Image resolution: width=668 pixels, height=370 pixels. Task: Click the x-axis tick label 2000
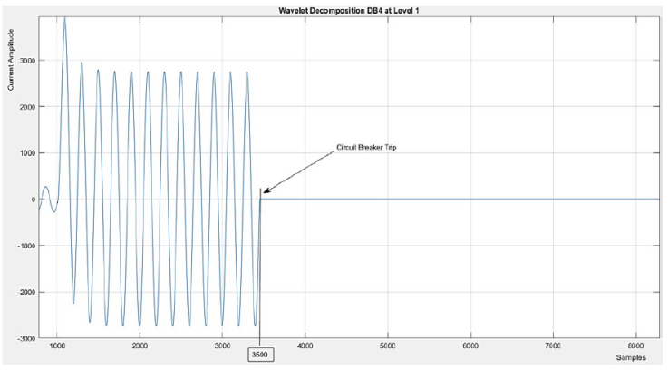click(140, 346)
